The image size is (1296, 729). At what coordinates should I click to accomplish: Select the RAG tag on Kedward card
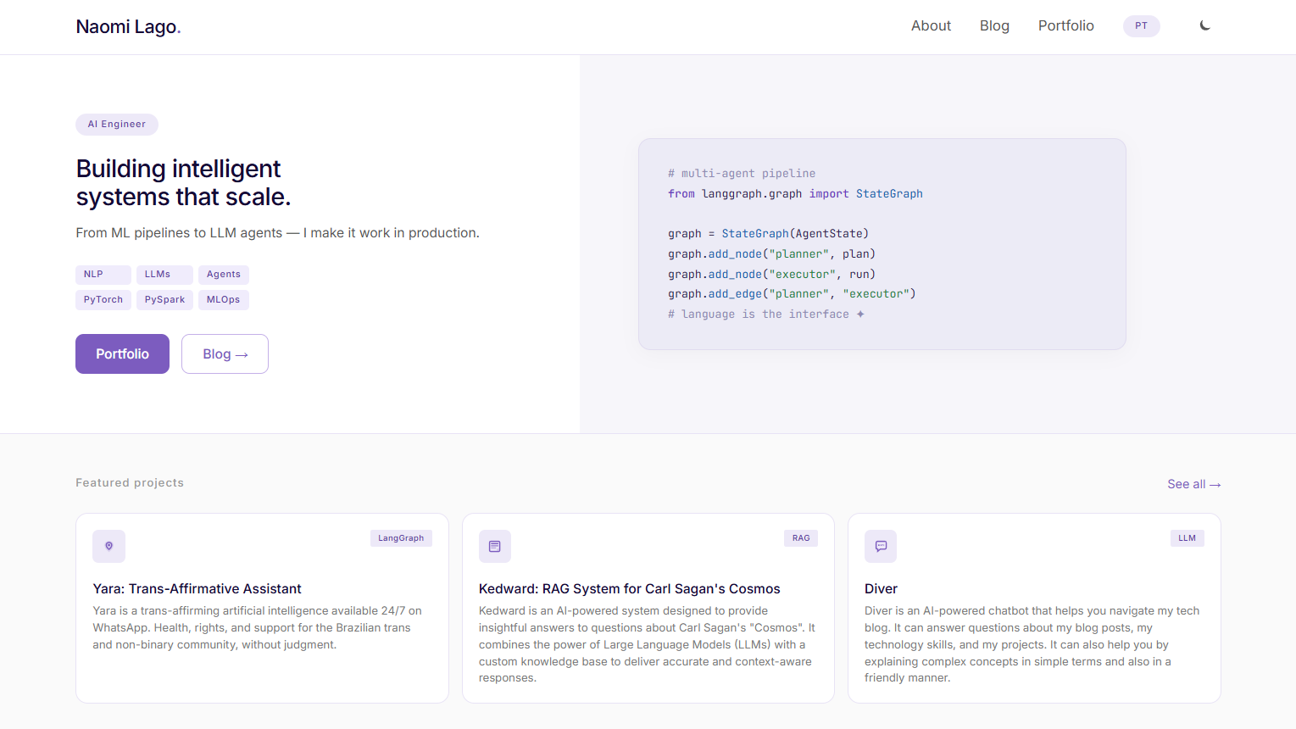[x=801, y=538]
